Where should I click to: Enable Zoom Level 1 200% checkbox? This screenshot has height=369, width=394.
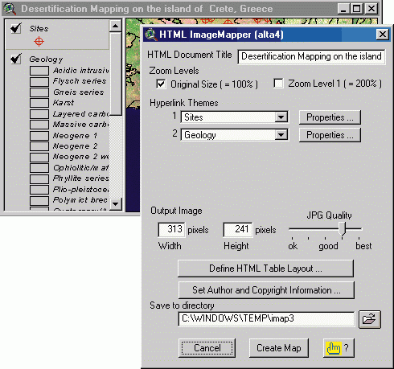click(x=278, y=84)
